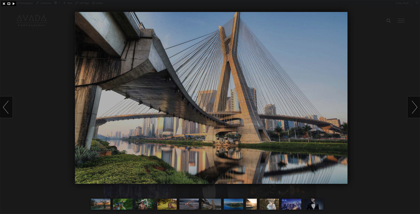
Task: Select Edit Page in the admin bar
Action: (x=83, y=3)
